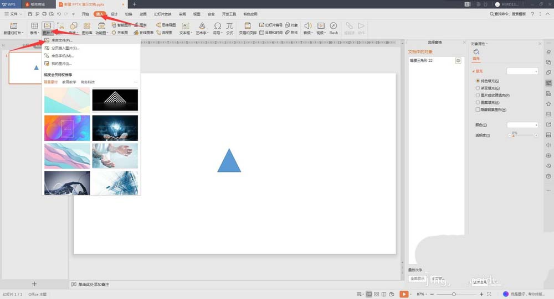
Task: Select the 图案填充 pattern fill radio button
Action: click(478, 102)
